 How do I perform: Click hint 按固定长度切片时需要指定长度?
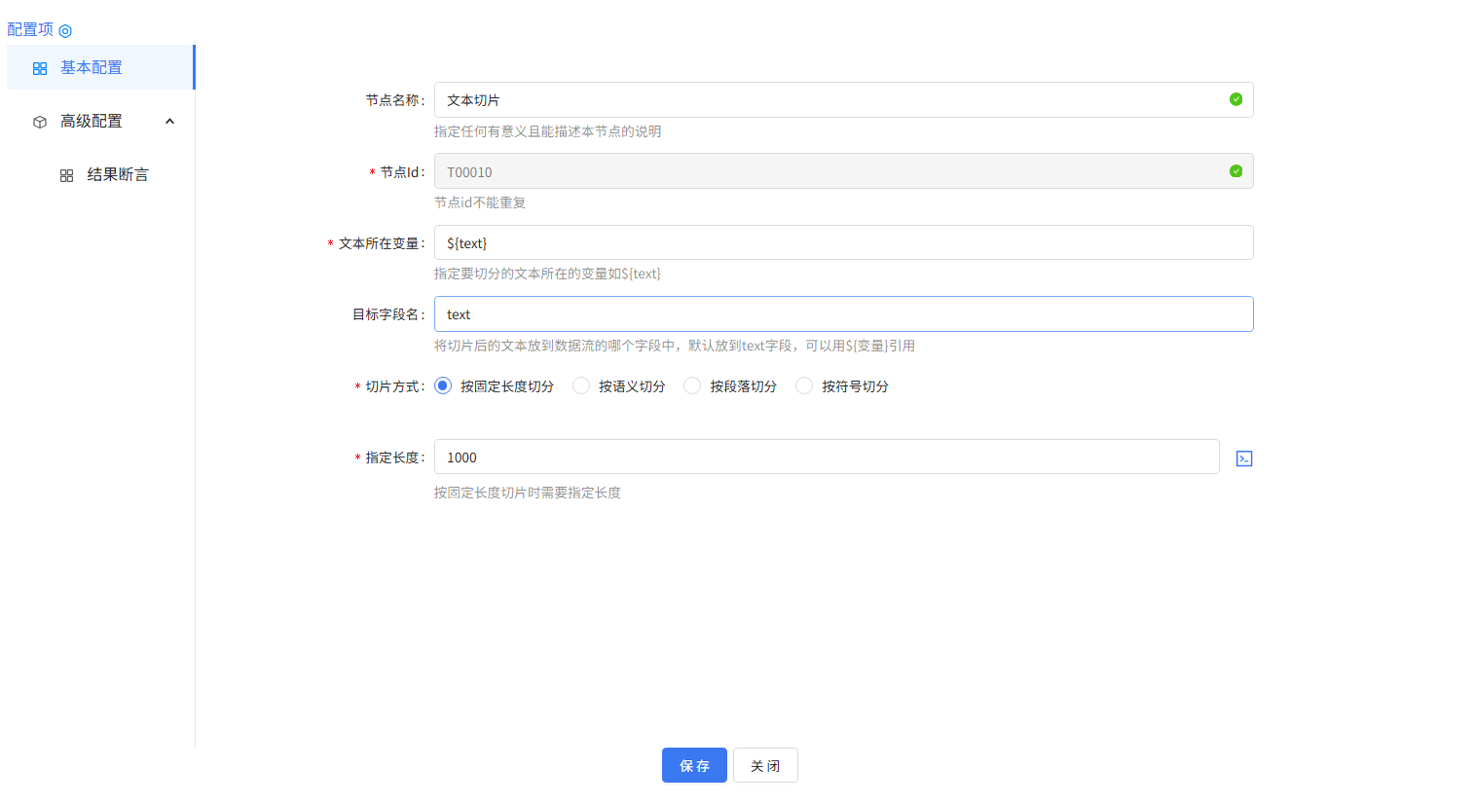point(528,493)
